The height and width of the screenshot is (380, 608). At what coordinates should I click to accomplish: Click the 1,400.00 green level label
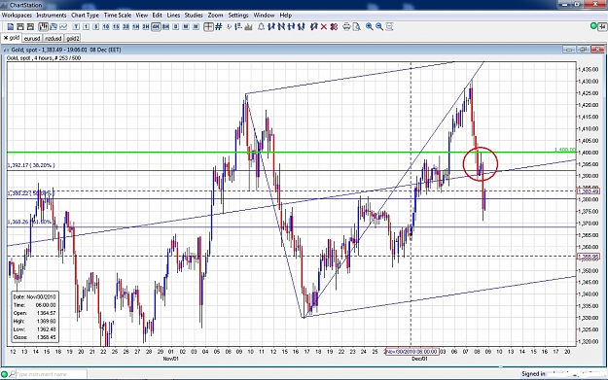[x=564, y=150]
